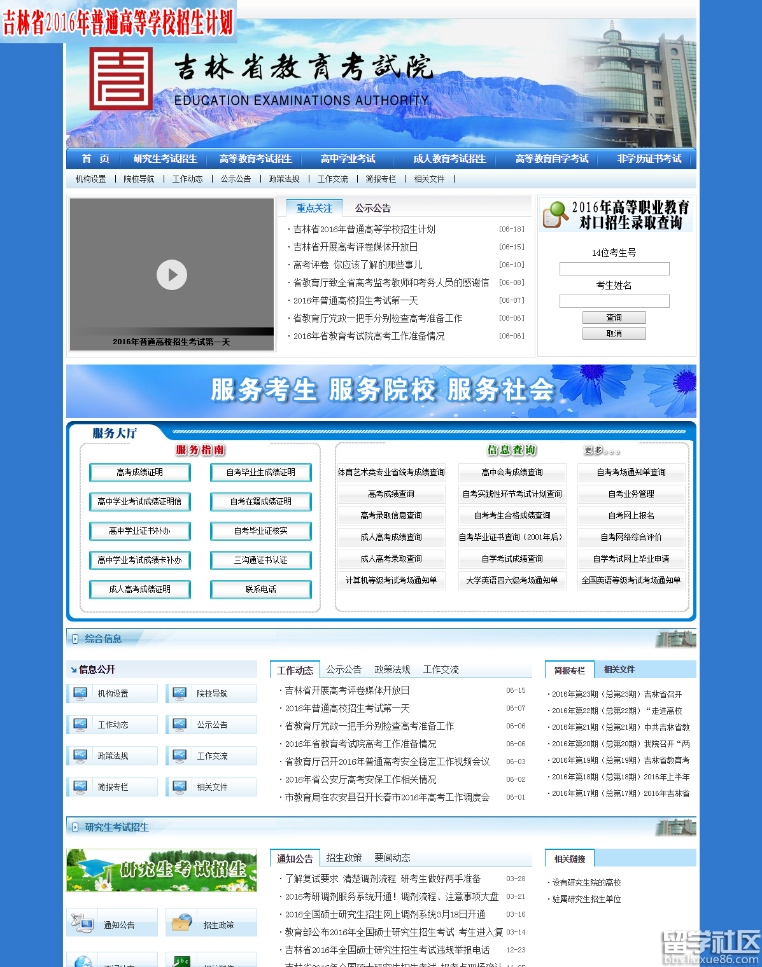Click the 14位考生号 input field
This screenshot has width=762, height=967.
coord(614,268)
